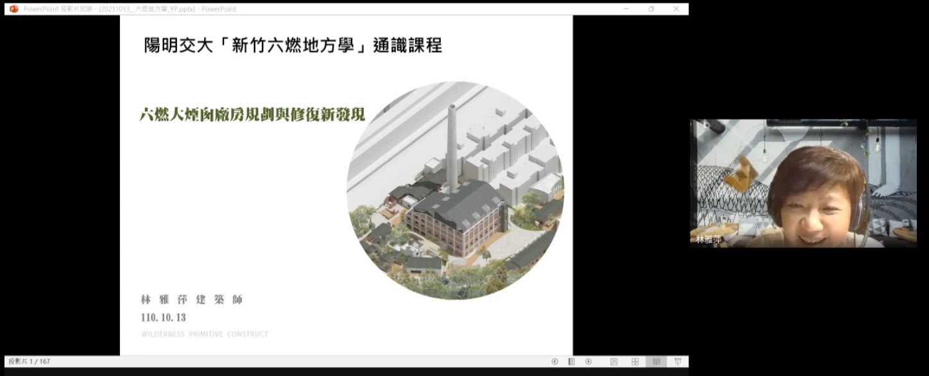Click the slide counter 投影片 1 / 167

coord(30,362)
